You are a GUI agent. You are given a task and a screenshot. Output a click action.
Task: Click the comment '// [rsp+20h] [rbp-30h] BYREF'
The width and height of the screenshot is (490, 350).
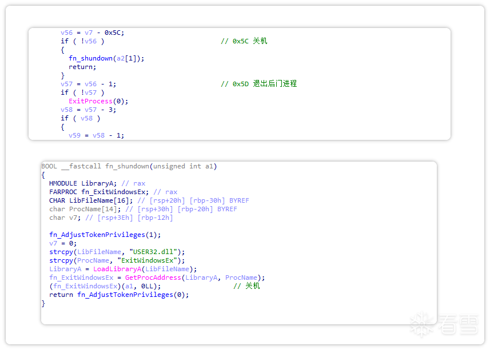(x=193, y=200)
